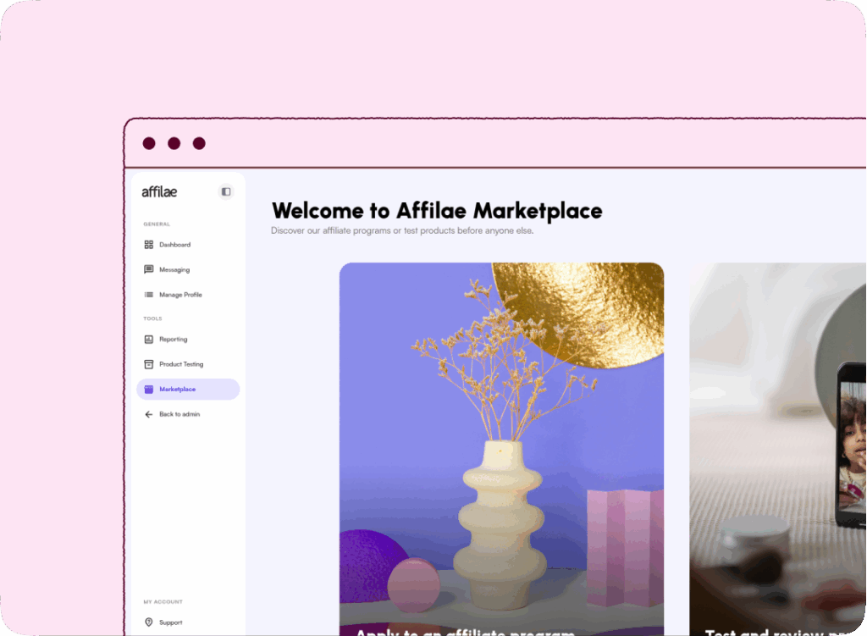Switch to the Dashboard menu entry
867x636 pixels.
coord(173,245)
